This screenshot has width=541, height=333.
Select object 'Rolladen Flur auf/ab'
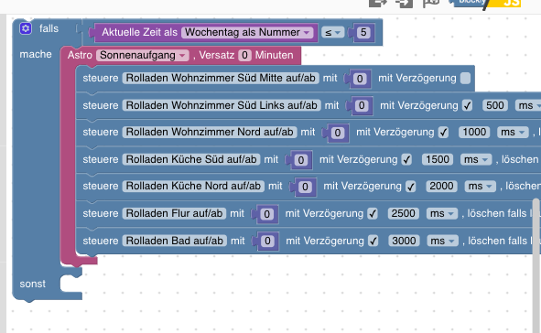click(174, 213)
